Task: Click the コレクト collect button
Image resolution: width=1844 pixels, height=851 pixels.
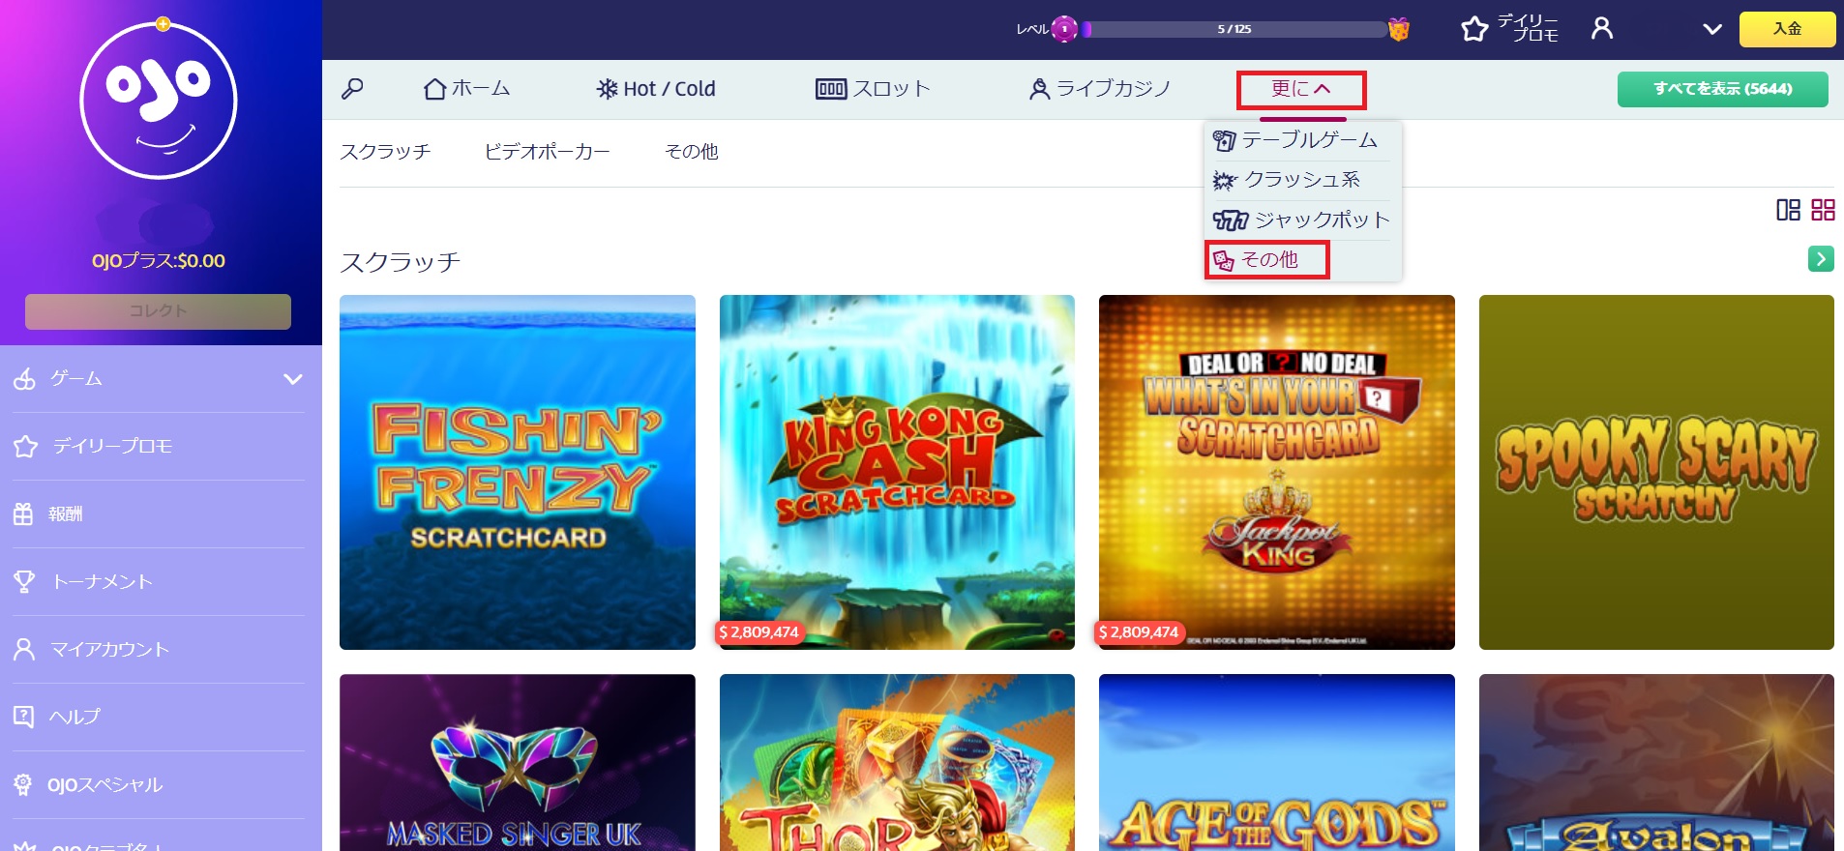Action: (158, 311)
